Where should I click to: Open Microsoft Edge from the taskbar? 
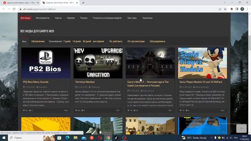tap(67, 137)
